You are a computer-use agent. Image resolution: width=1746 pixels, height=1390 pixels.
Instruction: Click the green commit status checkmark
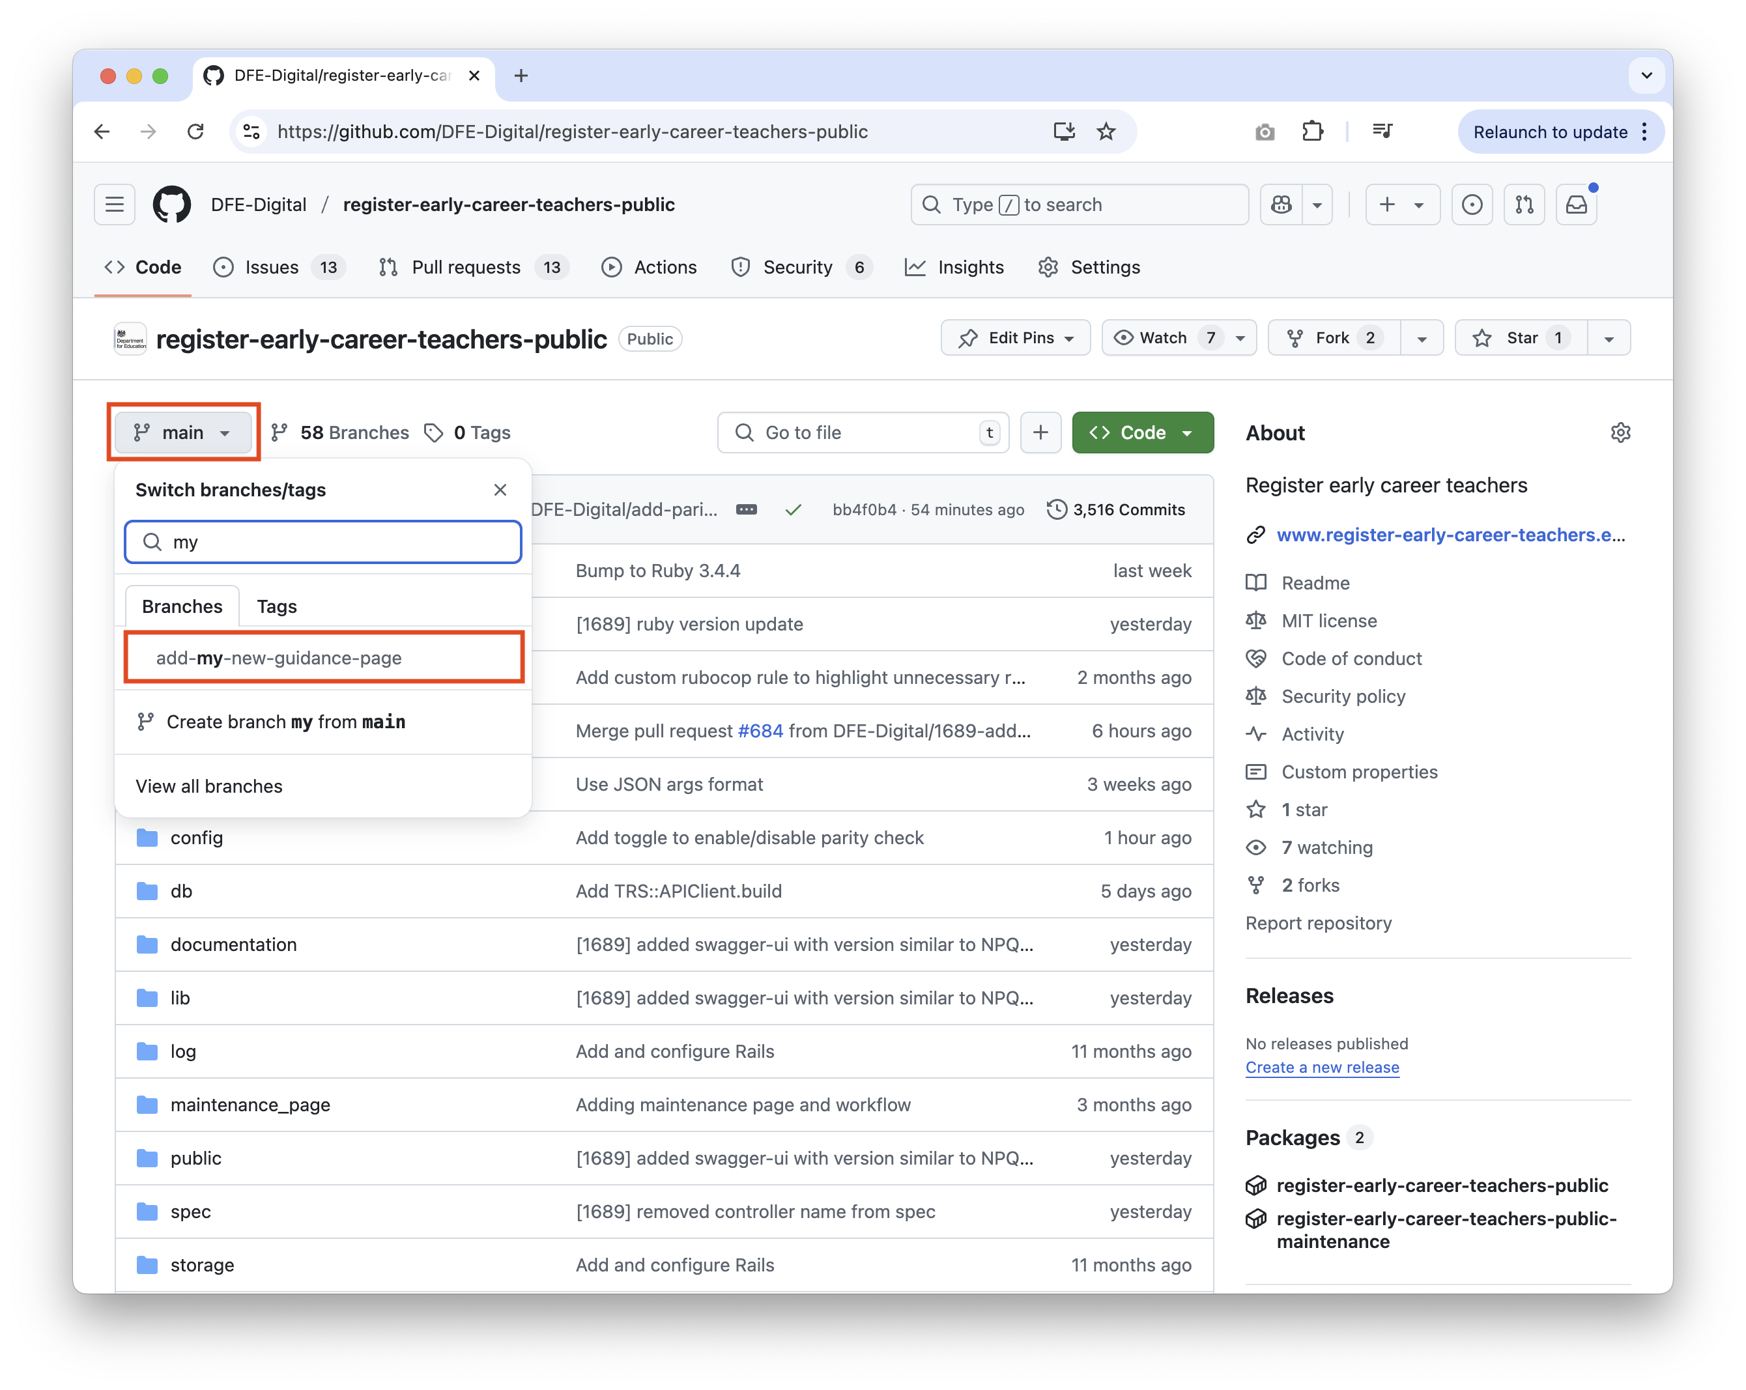click(793, 509)
